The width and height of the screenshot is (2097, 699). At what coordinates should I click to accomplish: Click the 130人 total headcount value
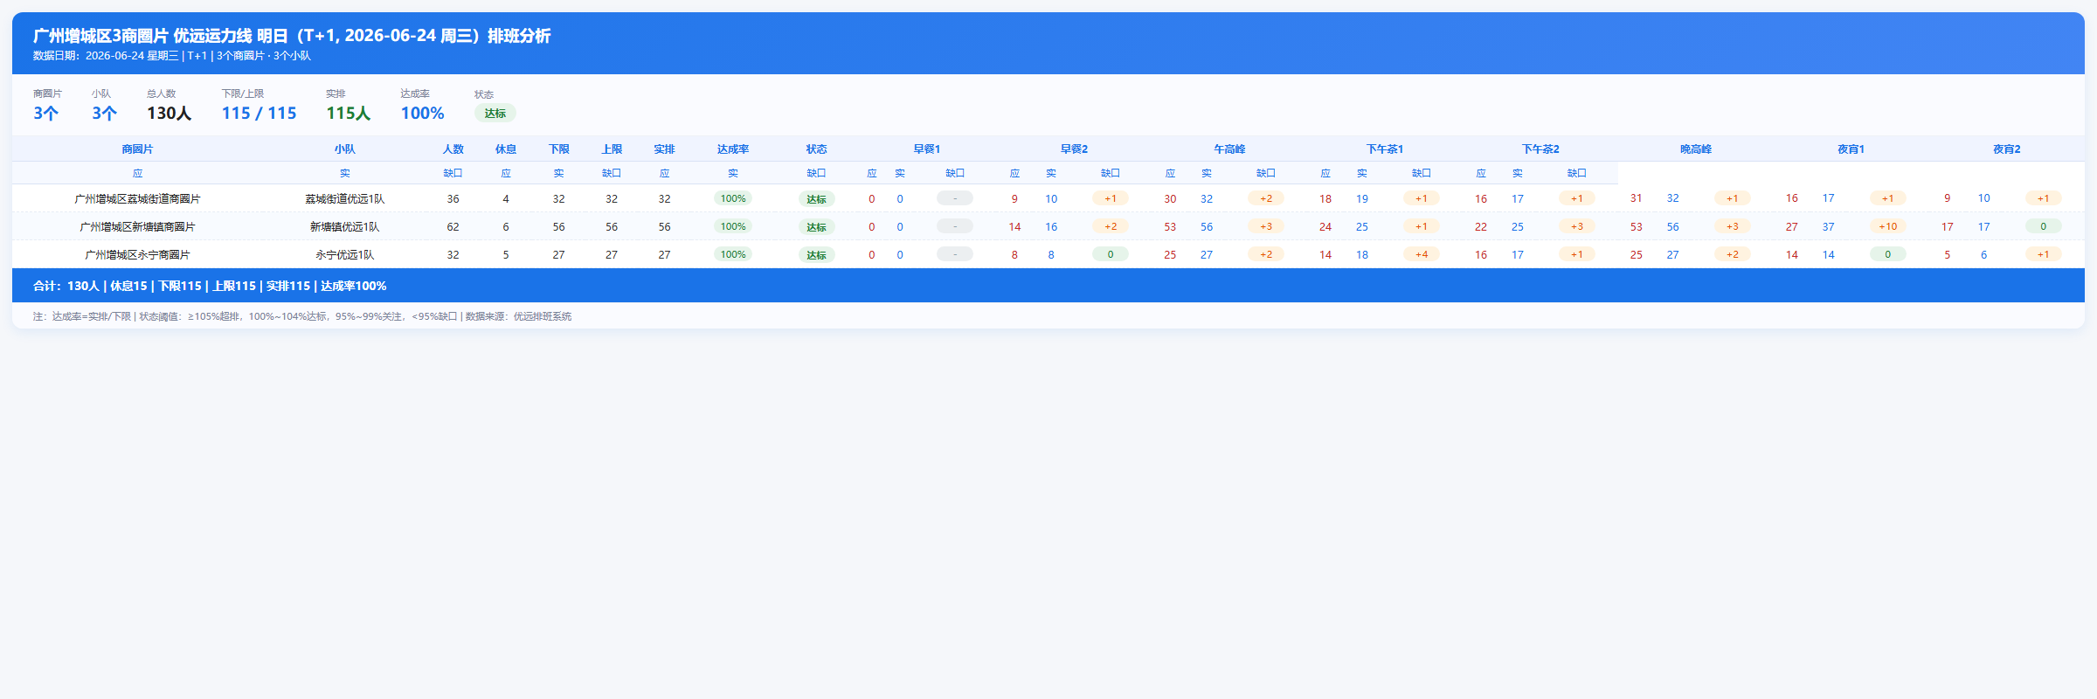pos(169,113)
